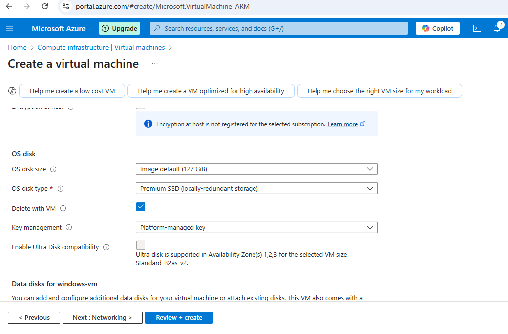Reload the page with the refresh icon
508x334 pixels.
(x=45, y=6)
